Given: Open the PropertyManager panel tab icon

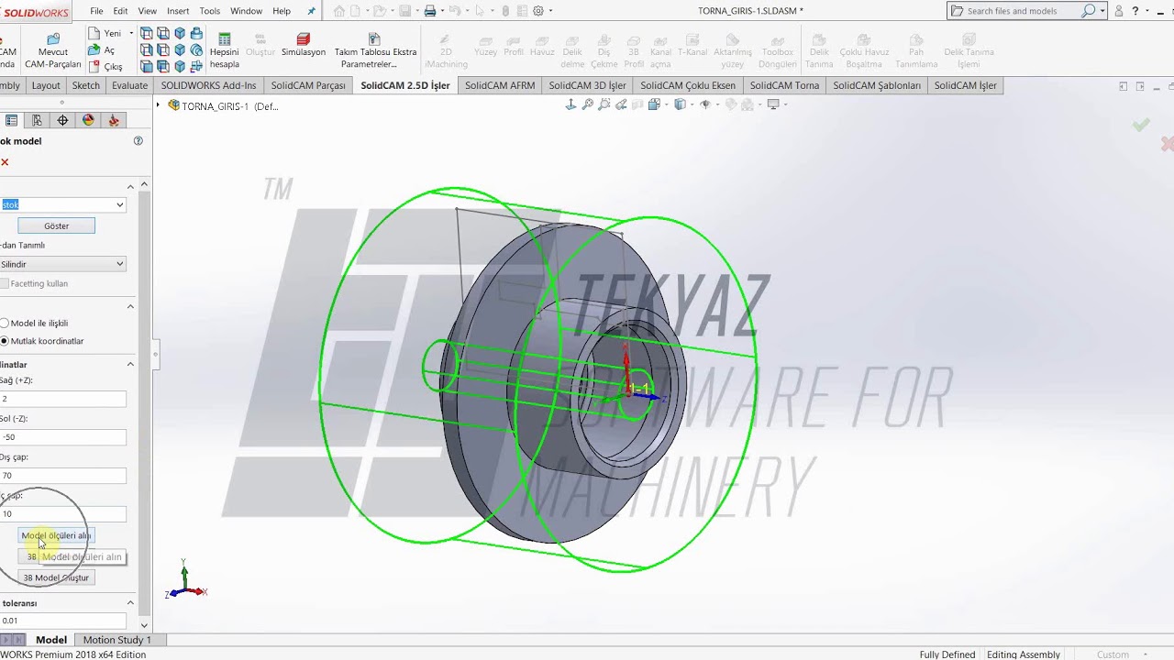Looking at the screenshot, I should pos(11,120).
